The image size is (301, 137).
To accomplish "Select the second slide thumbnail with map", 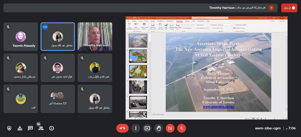I will click(138, 56).
